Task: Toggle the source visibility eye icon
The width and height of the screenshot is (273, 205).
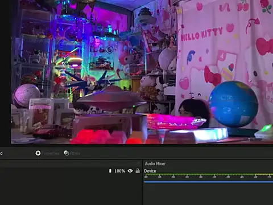Action: click(130, 171)
